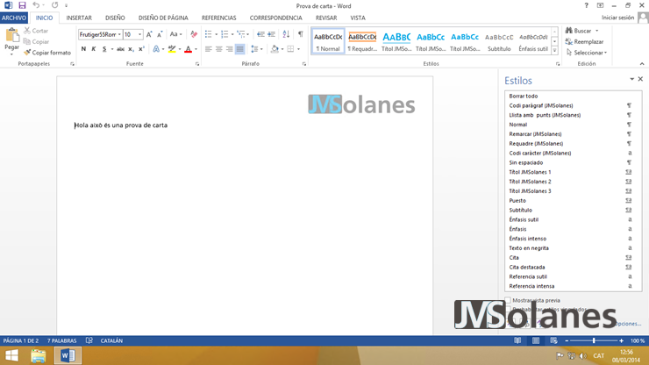Click Borrar todo in Estilos pane
Image resolution: width=649 pixels, height=365 pixels.
pos(524,96)
